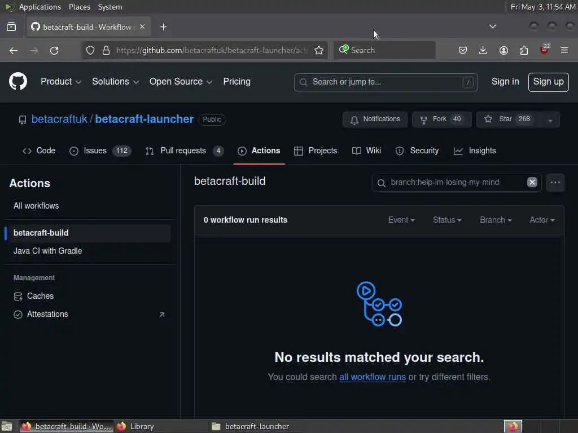Fork the repository with Fork button
Viewport: 578px width, 433px height.
point(441,120)
